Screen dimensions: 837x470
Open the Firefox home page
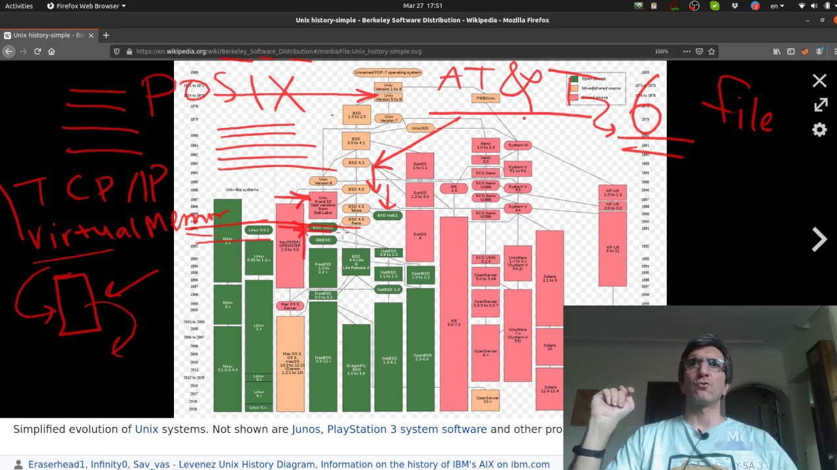click(x=52, y=52)
